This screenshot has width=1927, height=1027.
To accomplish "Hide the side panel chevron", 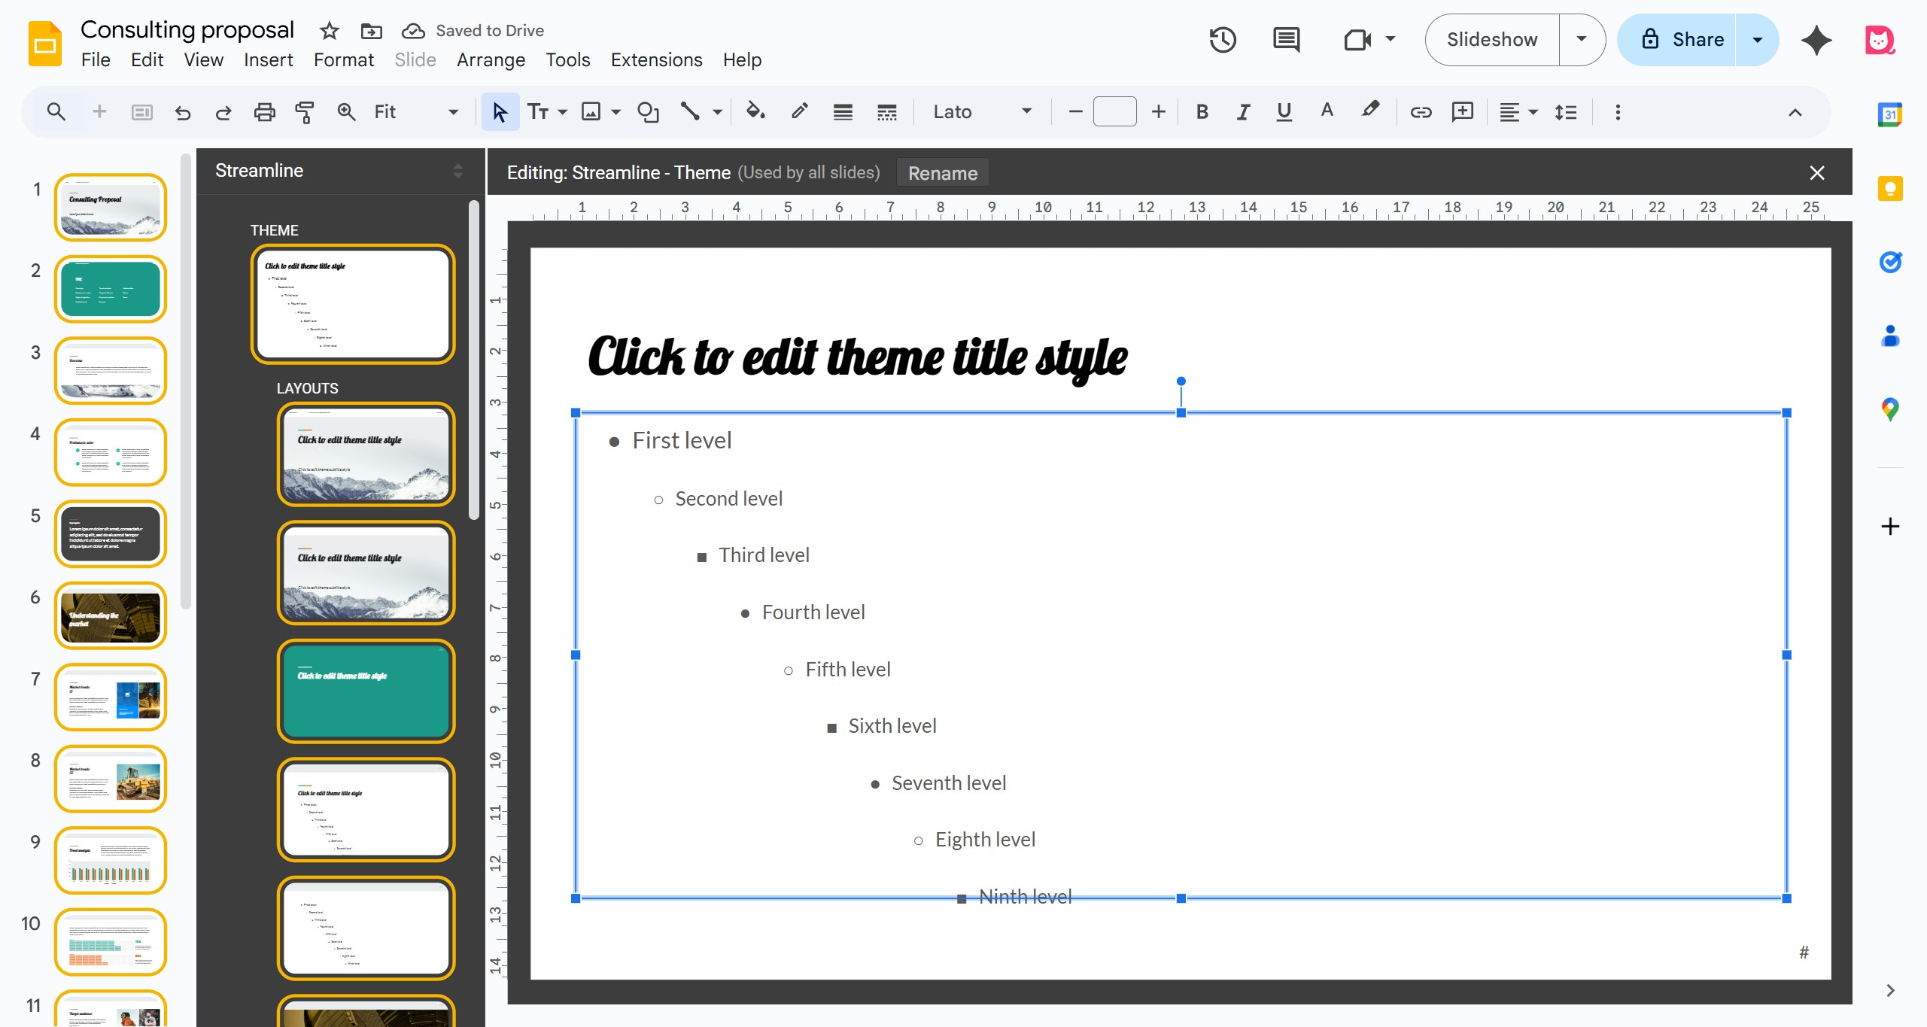I will pyautogui.click(x=1890, y=990).
